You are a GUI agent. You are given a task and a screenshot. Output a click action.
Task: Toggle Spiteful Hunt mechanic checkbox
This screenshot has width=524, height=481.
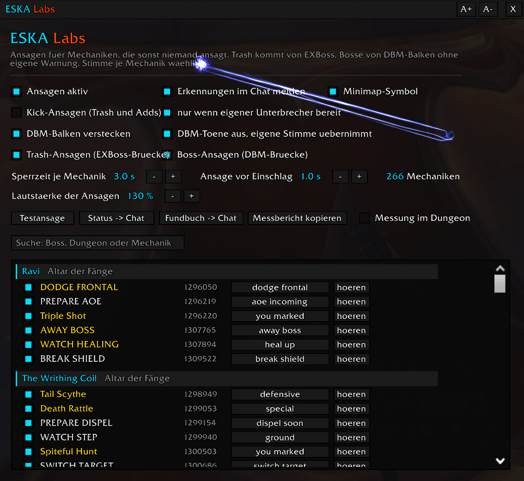(x=28, y=452)
